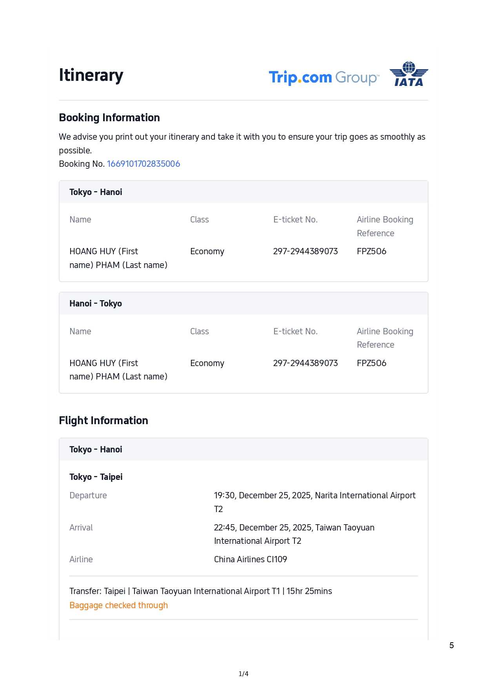Click the Tokyo - Taipei segment title
The height and width of the screenshot is (689, 487).
[x=96, y=477]
